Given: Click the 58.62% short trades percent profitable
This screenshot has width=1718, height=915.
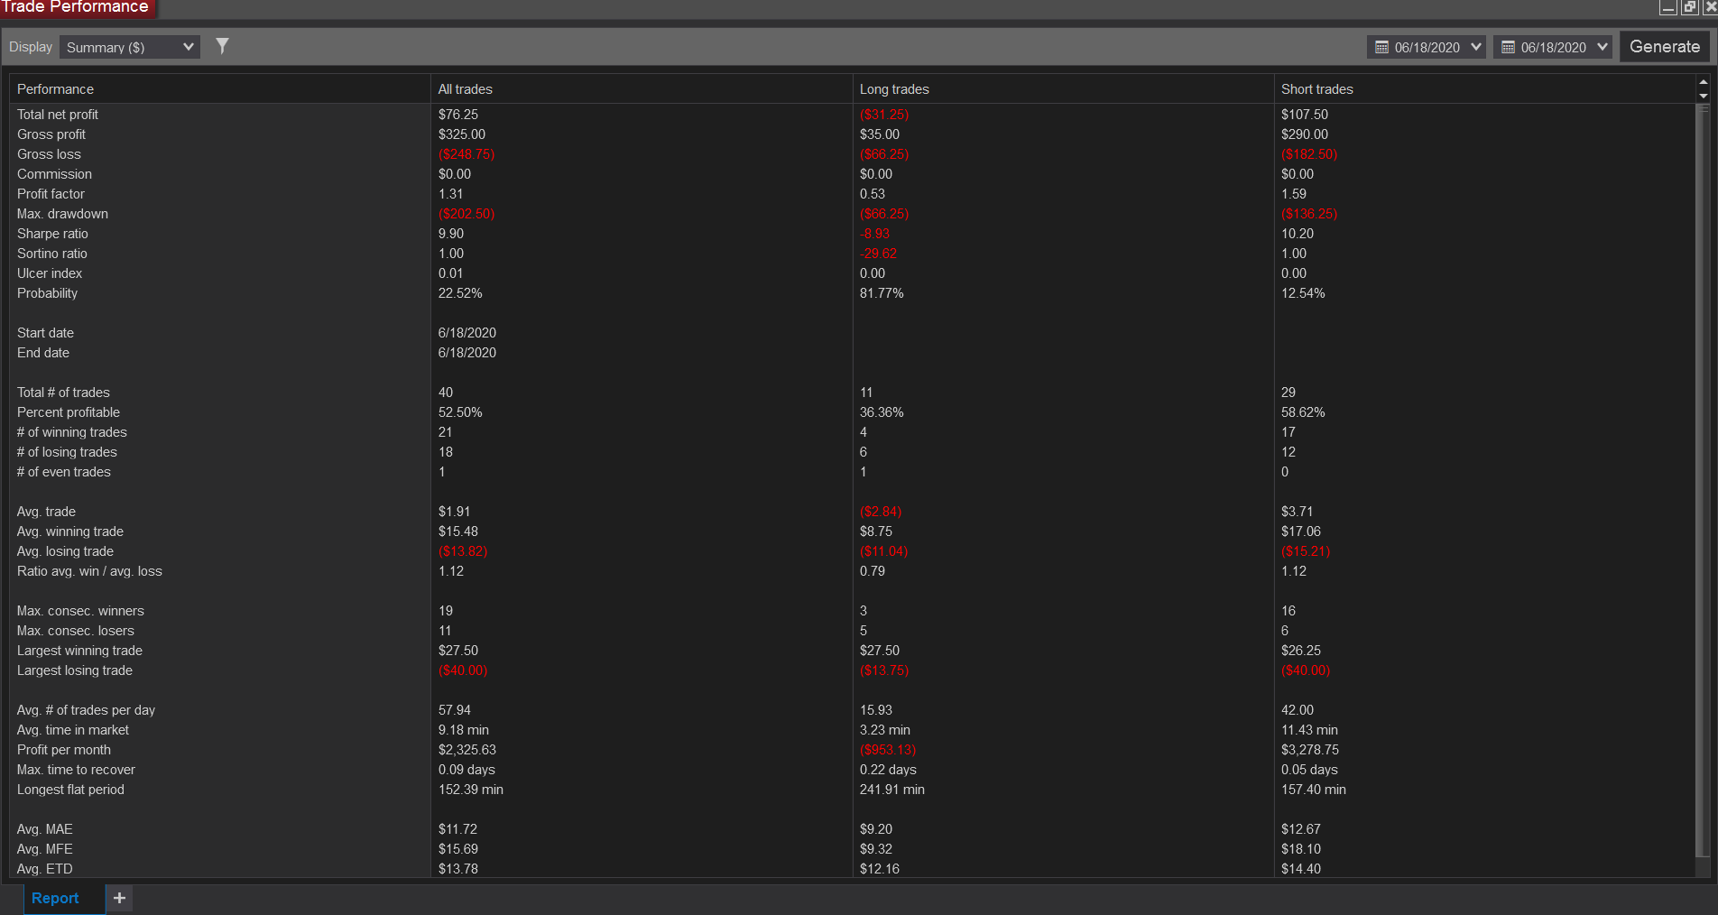Looking at the screenshot, I should [x=1303, y=412].
